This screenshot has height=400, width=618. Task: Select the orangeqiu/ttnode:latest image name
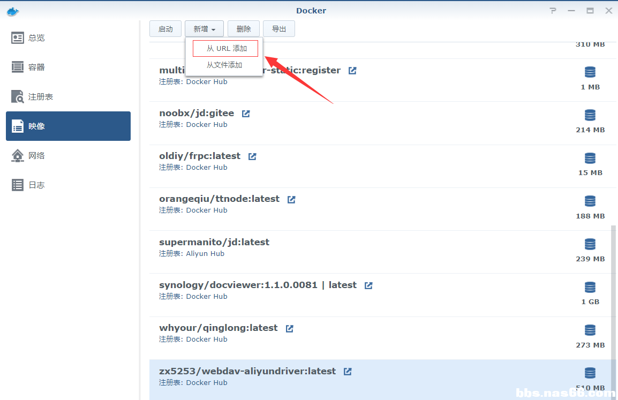click(x=219, y=199)
